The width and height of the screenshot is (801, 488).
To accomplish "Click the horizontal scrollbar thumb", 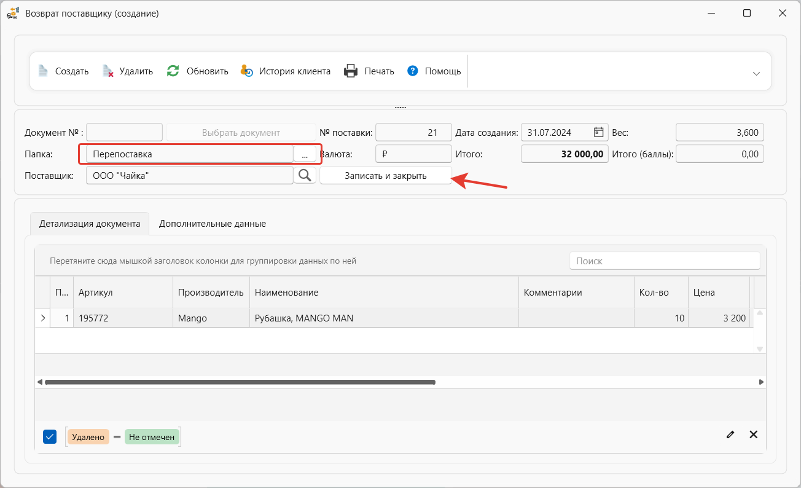I will (x=240, y=382).
